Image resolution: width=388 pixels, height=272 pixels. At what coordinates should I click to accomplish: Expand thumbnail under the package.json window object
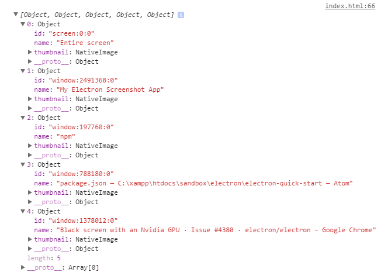tap(30, 192)
